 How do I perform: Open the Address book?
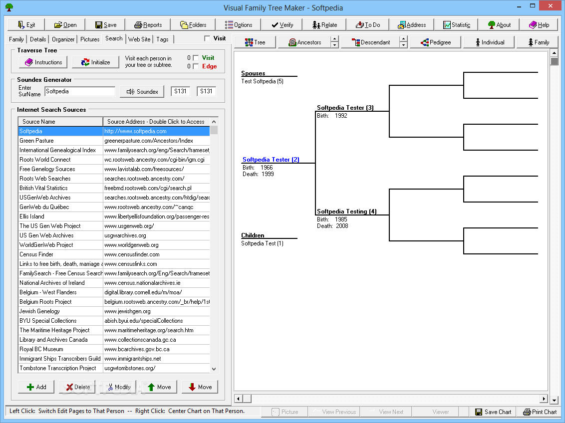[411, 25]
